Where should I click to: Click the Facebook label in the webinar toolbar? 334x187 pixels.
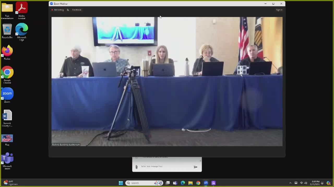coord(76,10)
